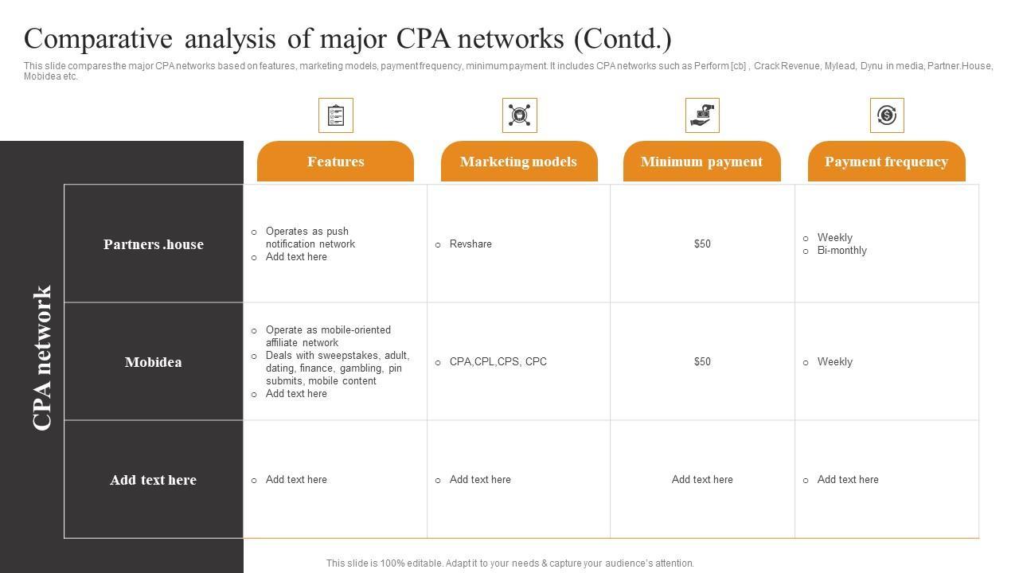
Task: Click the slide title text
Action: (x=348, y=39)
